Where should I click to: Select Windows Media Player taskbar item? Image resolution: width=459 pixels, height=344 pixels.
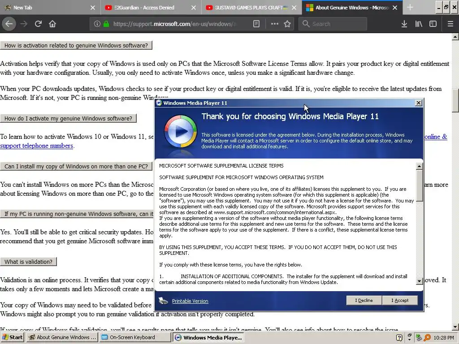(208, 337)
